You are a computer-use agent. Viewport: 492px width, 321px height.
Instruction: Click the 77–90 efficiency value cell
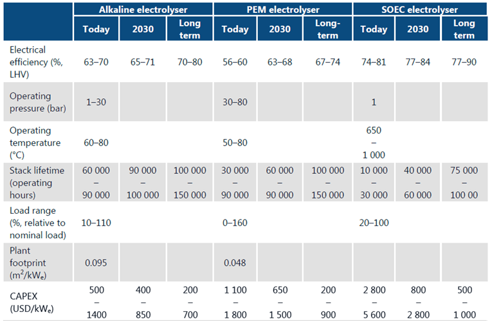(464, 64)
